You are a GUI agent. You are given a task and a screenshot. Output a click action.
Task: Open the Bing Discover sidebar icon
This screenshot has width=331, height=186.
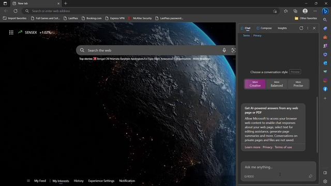(325, 11)
